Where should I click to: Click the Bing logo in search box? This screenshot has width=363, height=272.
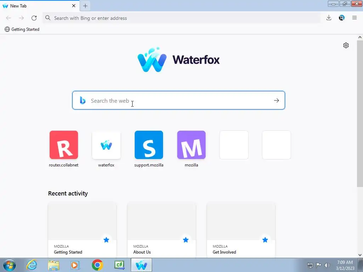pos(83,100)
